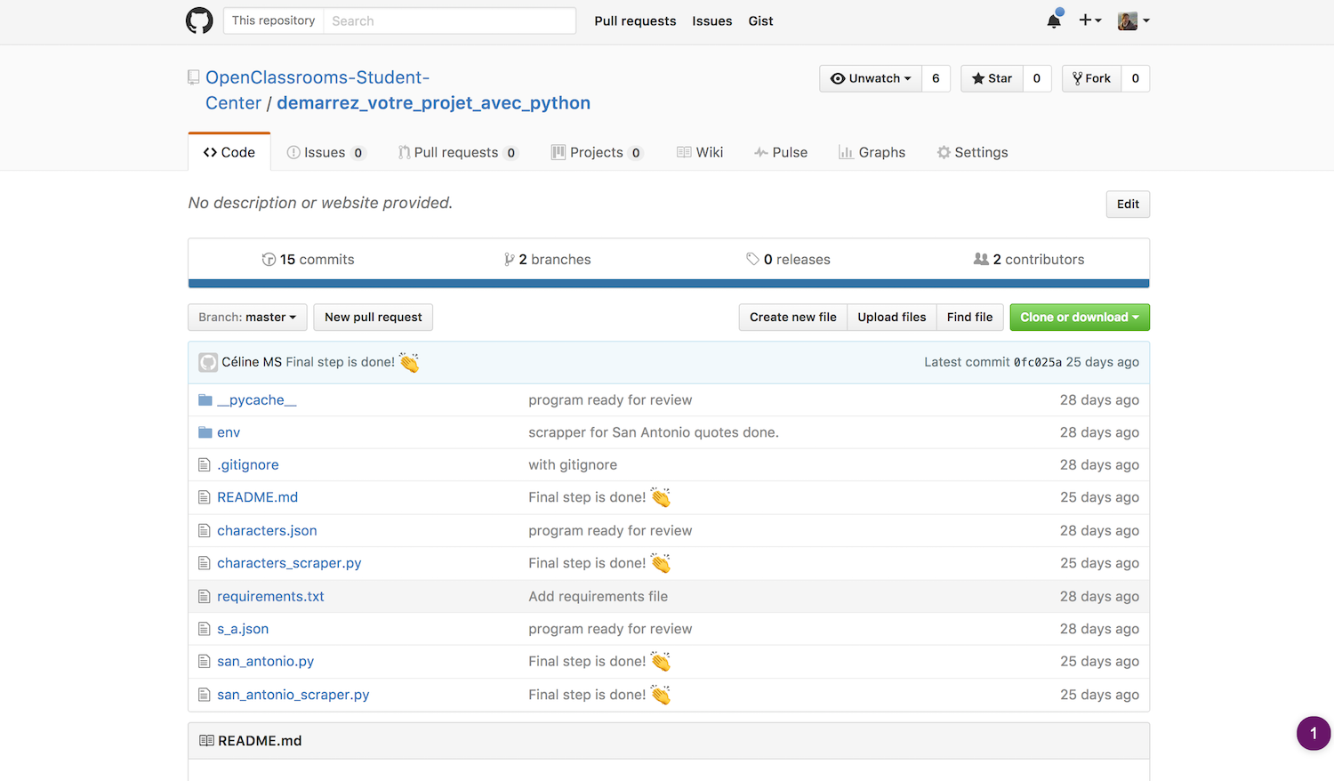The height and width of the screenshot is (781, 1334).
Task: Open Pull requests in top navigation
Action: (635, 21)
